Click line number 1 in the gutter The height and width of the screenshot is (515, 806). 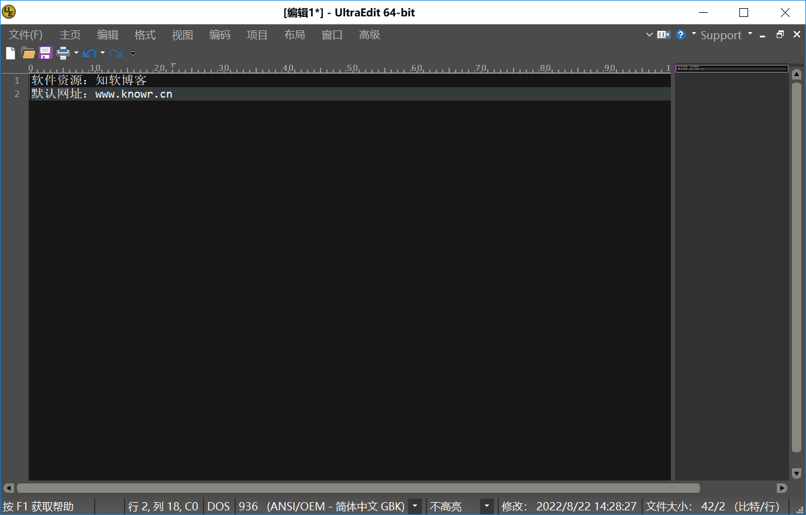(x=17, y=81)
